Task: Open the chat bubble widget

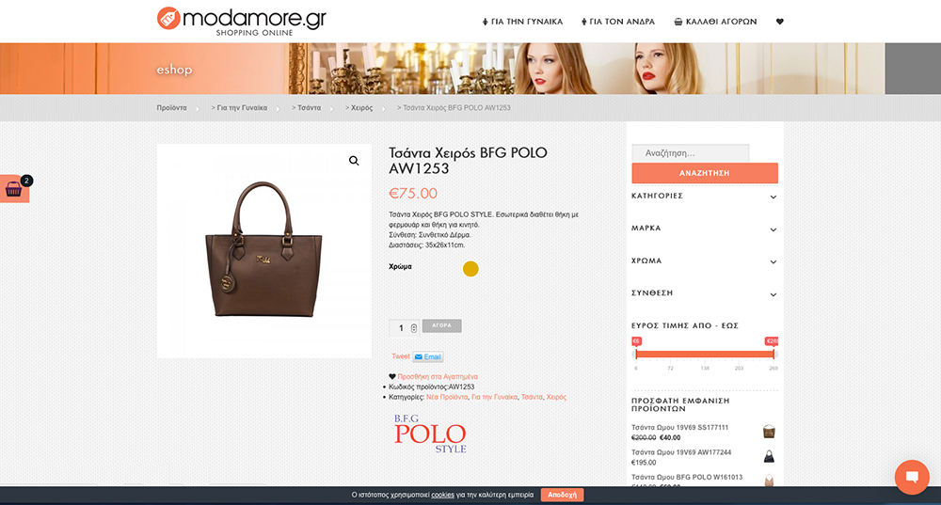Action: (x=912, y=477)
